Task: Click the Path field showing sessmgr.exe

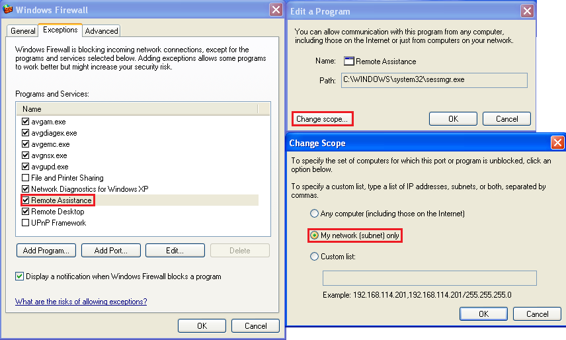Action: (434, 80)
